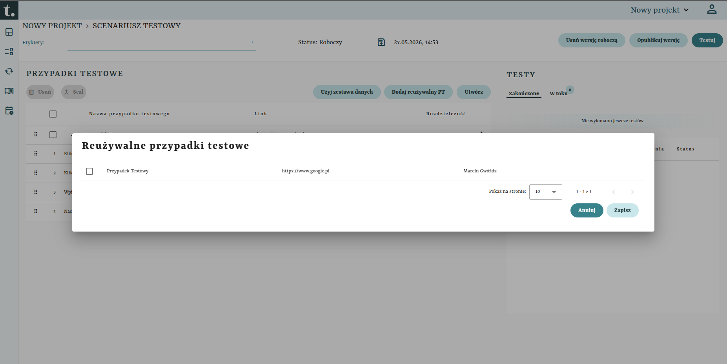Click the Anuluj button
The height and width of the screenshot is (364, 727).
click(x=587, y=210)
